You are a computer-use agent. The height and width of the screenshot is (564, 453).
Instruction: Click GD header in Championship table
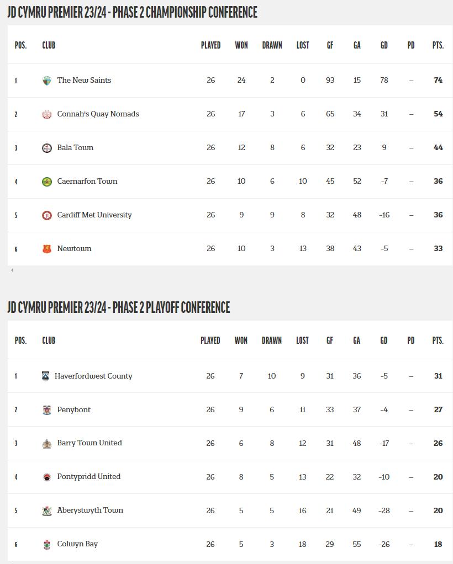(x=384, y=45)
